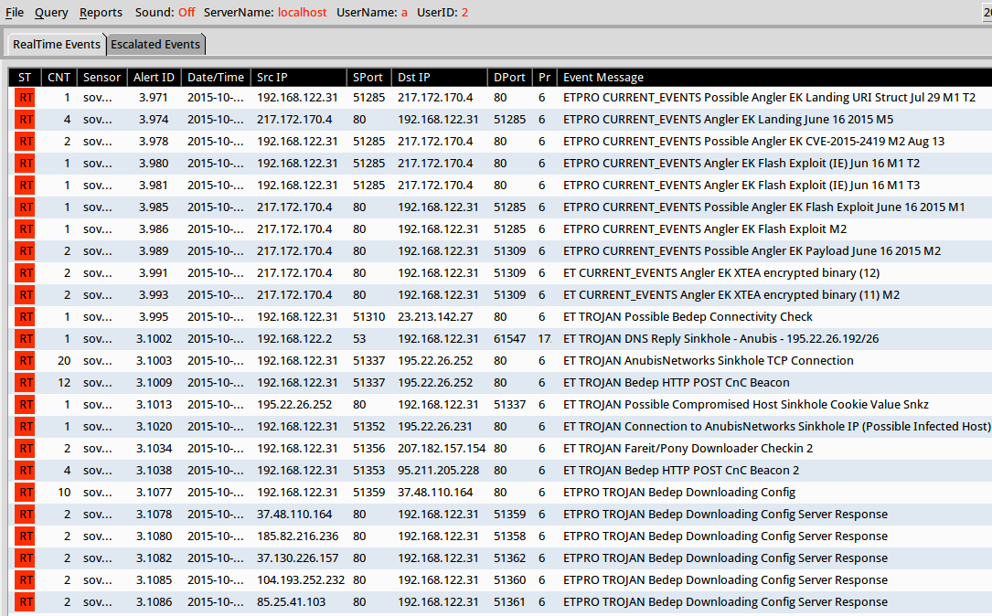This screenshot has height=616, width=992.
Task: Click RT badge for alert 3.995
Action: point(26,316)
